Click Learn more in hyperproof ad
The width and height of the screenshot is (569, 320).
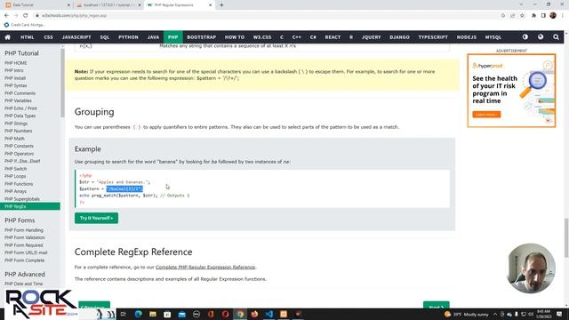coord(486,115)
